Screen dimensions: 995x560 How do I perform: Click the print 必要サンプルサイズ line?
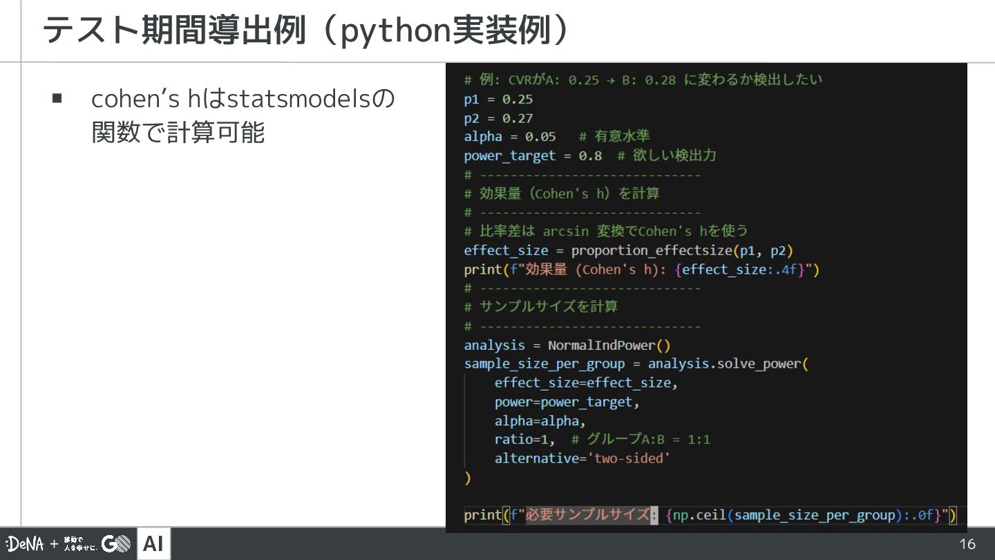(x=710, y=515)
